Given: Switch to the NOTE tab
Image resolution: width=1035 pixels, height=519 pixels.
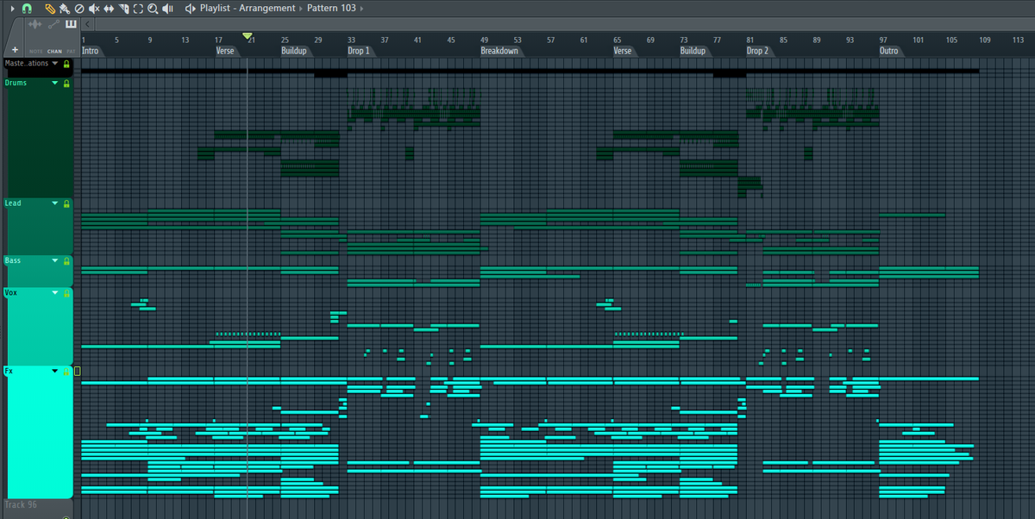Looking at the screenshot, I should click(x=35, y=52).
